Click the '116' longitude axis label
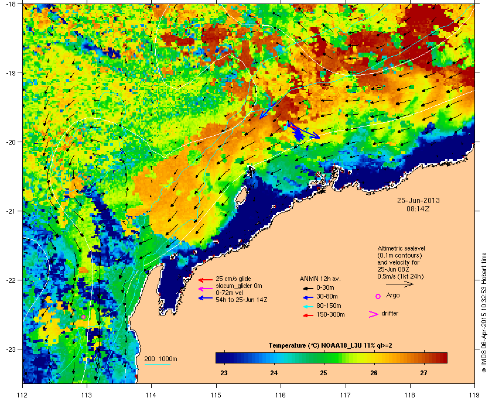The width and height of the screenshot is (492, 398). tap(281, 394)
